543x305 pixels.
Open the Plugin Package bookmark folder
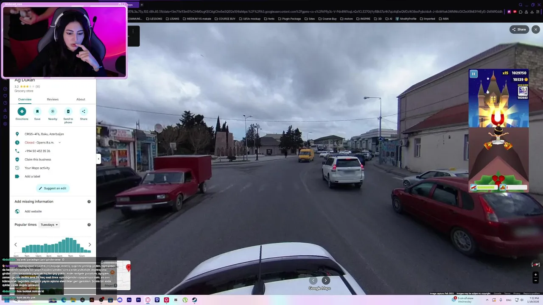pos(289,19)
